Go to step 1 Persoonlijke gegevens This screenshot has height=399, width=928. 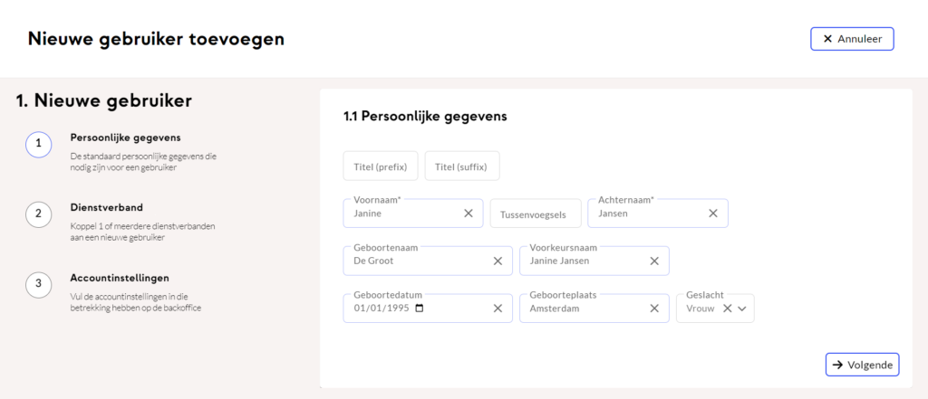[x=38, y=144]
